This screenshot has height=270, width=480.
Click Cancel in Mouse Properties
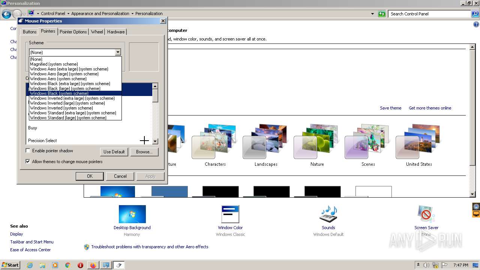[120, 176]
